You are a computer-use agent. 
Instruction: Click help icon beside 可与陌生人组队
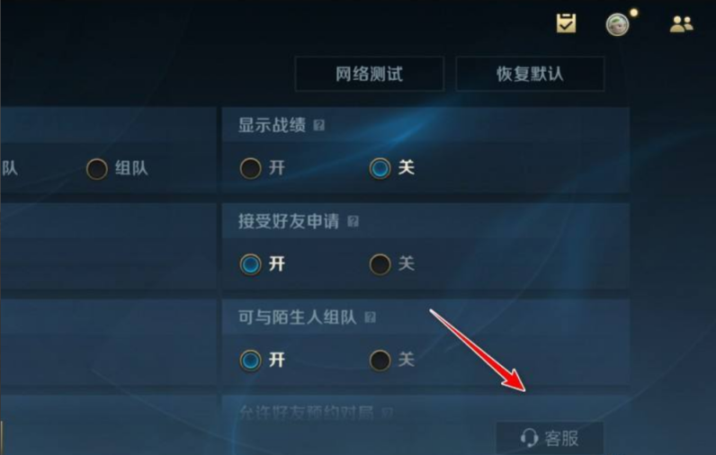(x=370, y=317)
